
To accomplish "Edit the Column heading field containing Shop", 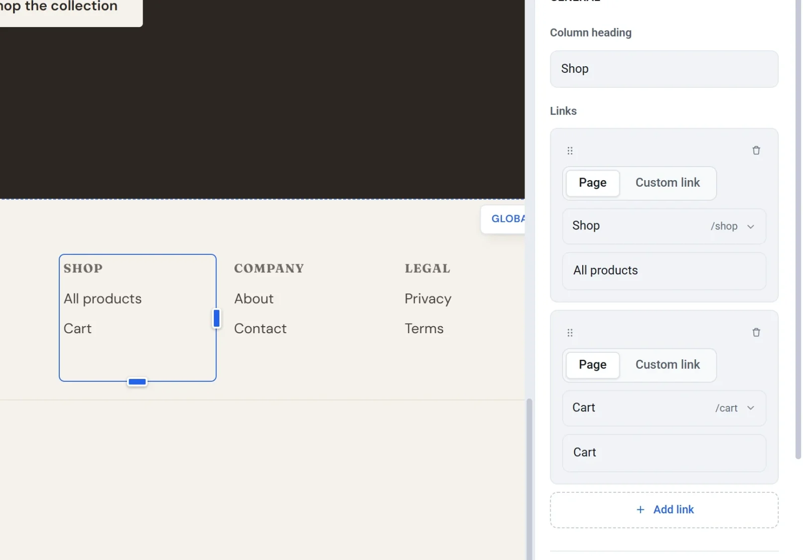I will [x=664, y=69].
